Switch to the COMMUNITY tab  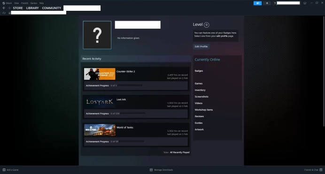52,8
